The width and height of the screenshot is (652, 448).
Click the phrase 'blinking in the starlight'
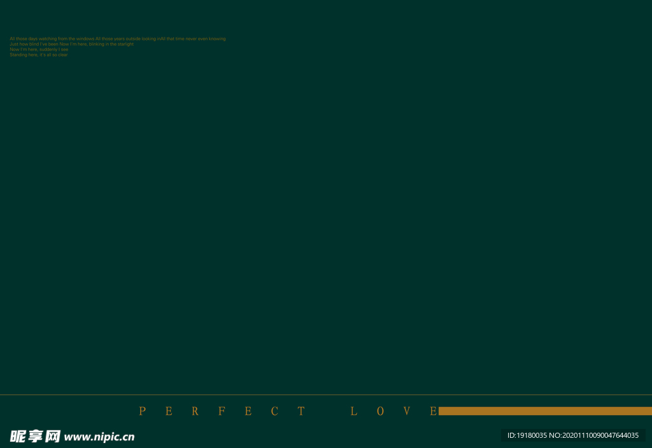pos(111,44)
